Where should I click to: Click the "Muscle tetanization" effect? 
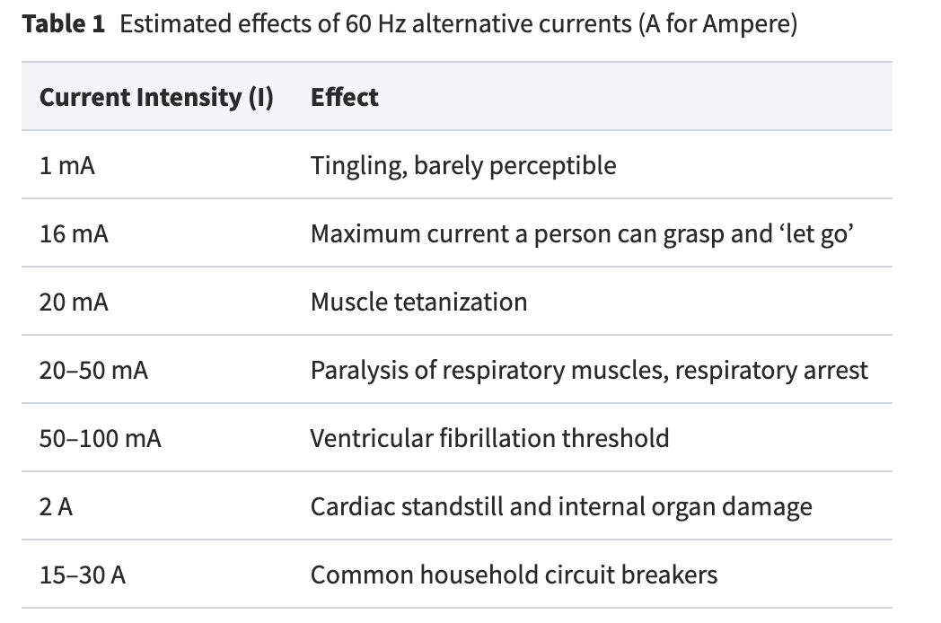[x=418, y=302]
